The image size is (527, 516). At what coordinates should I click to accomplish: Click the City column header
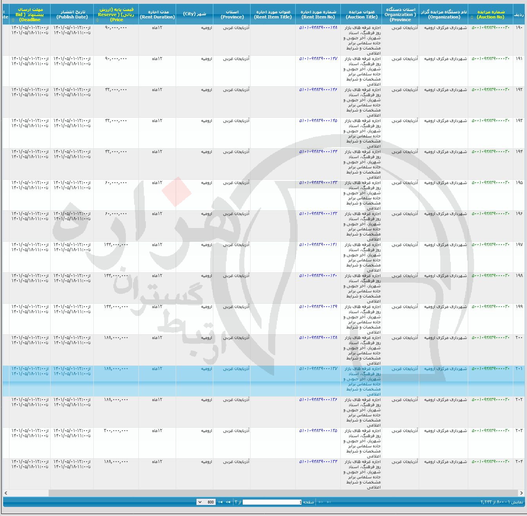(194, 15)
